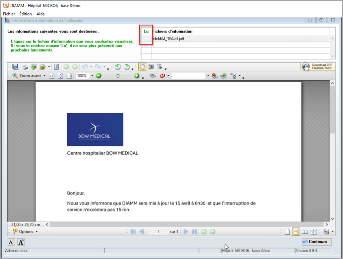This screenshot has height=259, width=343.
Task: Print the document using the printer icon
Action: click(25, 67)
